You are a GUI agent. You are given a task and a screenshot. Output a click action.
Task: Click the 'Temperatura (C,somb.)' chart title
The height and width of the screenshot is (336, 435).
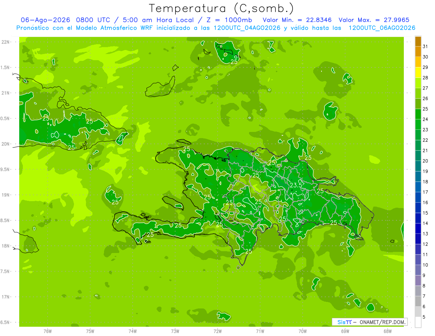click(x=221, y=8)
